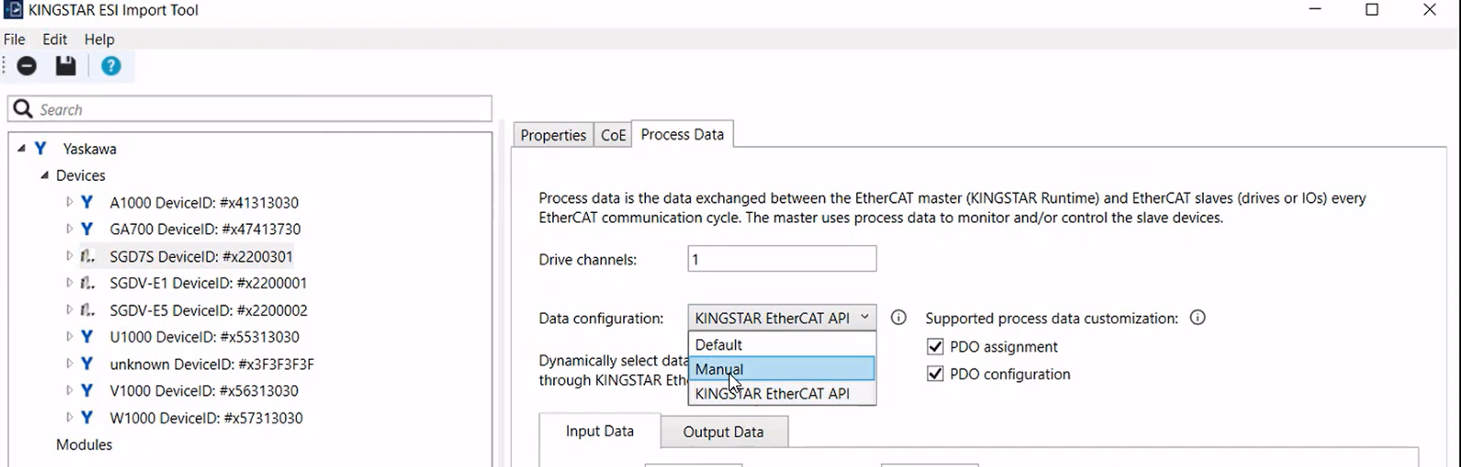Click the drive icon of SGDV-E1 device

coord(86,283)
